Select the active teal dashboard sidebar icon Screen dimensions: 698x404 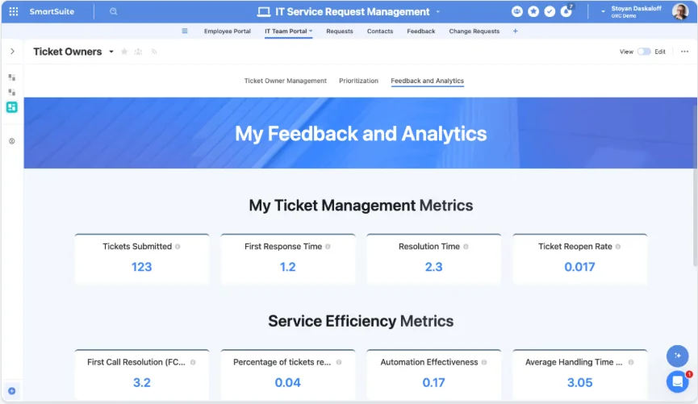coord(12,107)
